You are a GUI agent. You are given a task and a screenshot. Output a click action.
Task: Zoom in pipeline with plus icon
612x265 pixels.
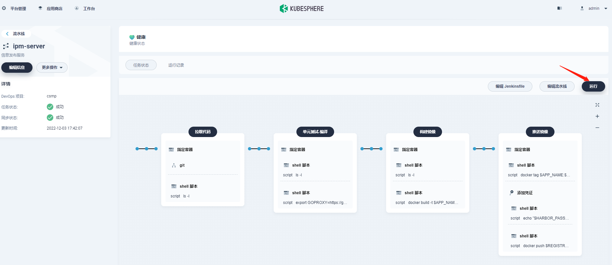(x=597, y=116)
